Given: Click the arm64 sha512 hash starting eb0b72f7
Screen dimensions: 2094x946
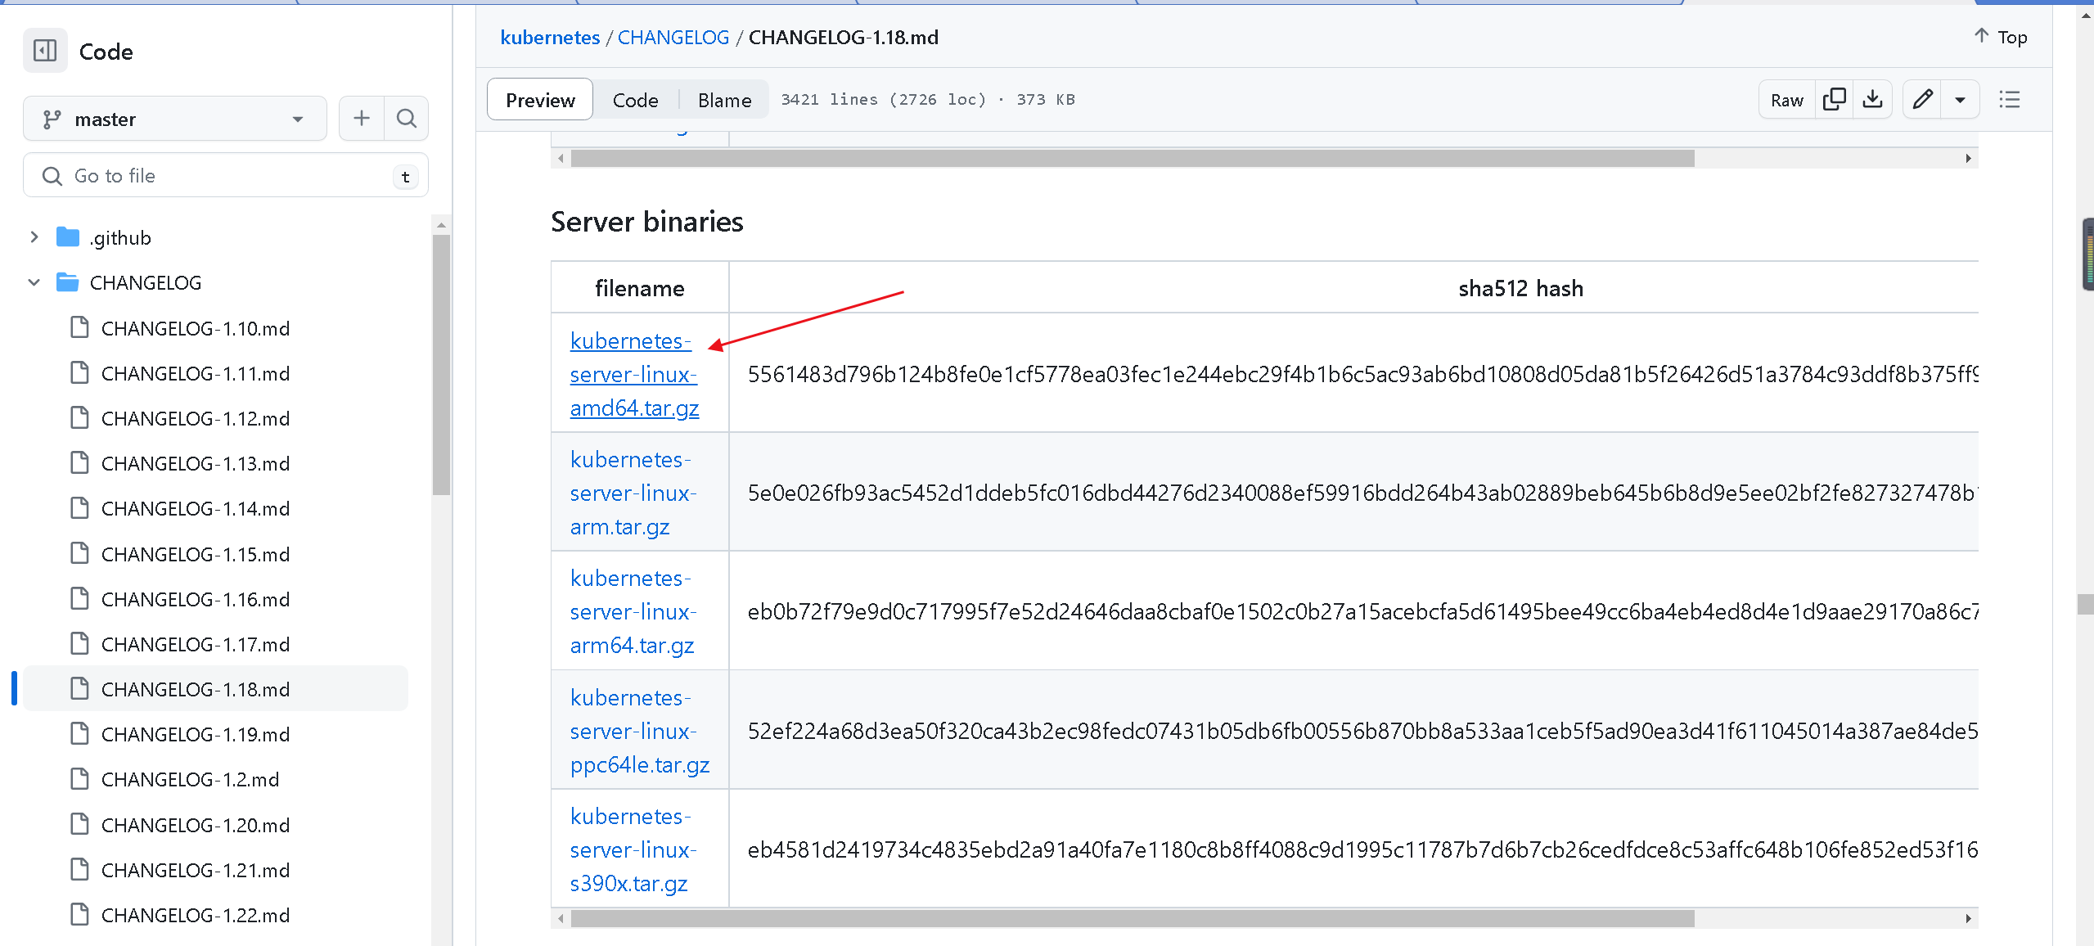Looking at the screenshot, I should tap(1362, 611).
